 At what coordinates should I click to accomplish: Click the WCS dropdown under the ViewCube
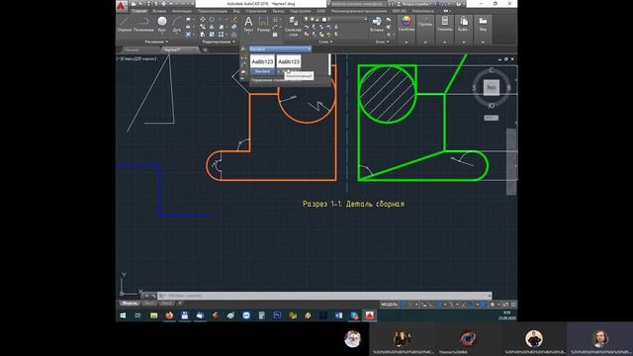[x=491, y=118]
